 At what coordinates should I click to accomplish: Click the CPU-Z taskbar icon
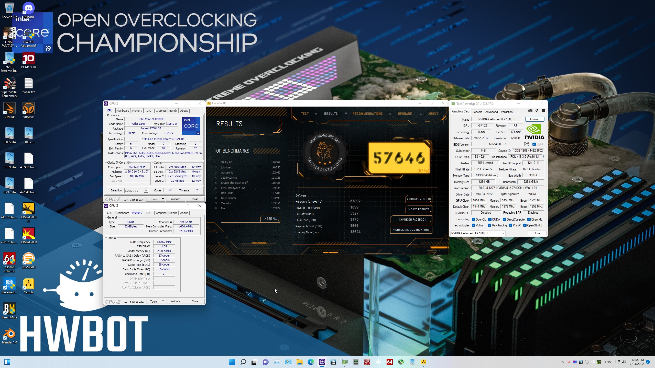(322, 362)
